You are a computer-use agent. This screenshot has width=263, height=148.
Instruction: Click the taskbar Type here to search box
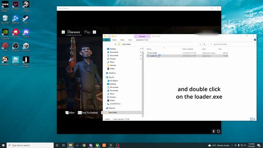click(30, 145)
